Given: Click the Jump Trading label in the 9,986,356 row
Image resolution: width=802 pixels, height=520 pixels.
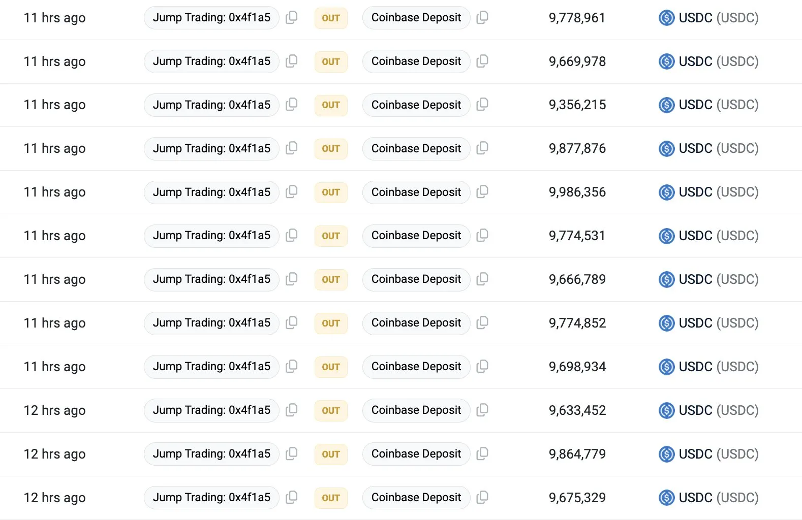Looking at the screenshot, I should click(211, 192).
